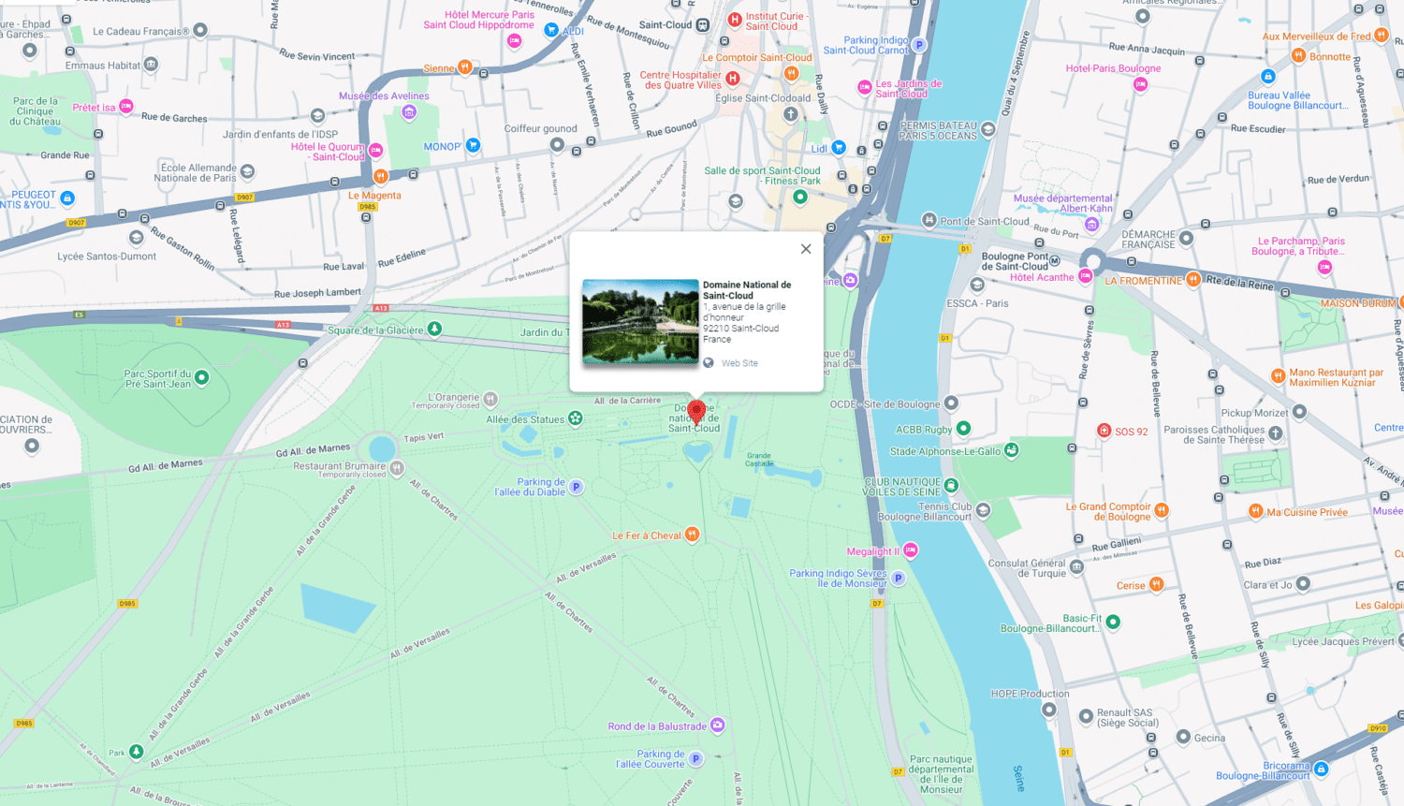Select the Sienne restaurant icon
Image resolution: width=1404 pixels, height=806 pixels.
(464, 67)
